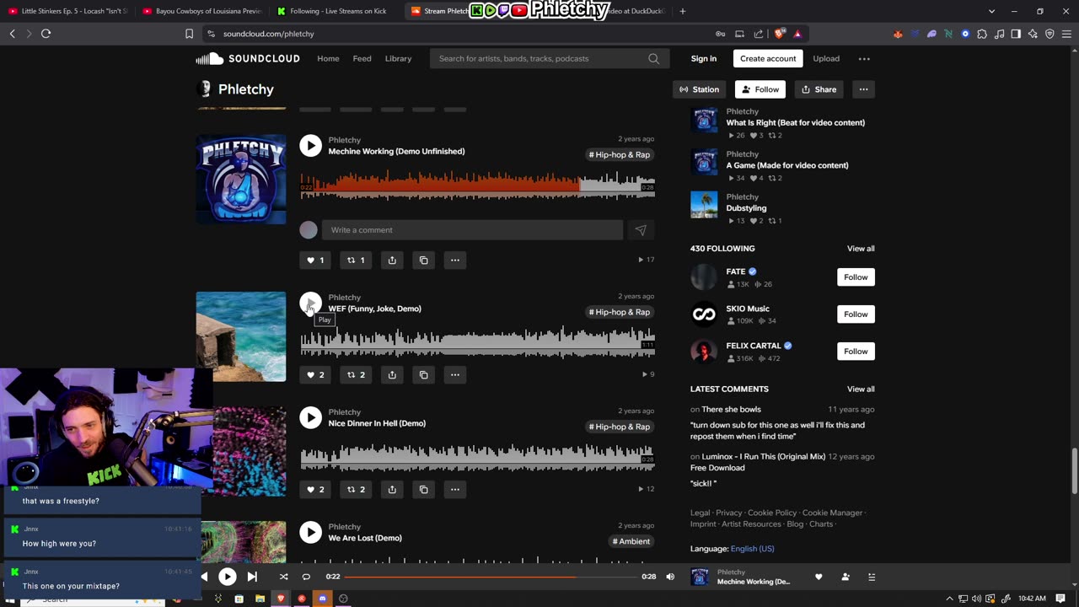This screenshot has width=1079, height=607.
Task: Repost the Mechine Working track
Action: click(356, 260)
